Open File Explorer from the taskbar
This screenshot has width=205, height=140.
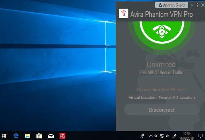(28, 136)
